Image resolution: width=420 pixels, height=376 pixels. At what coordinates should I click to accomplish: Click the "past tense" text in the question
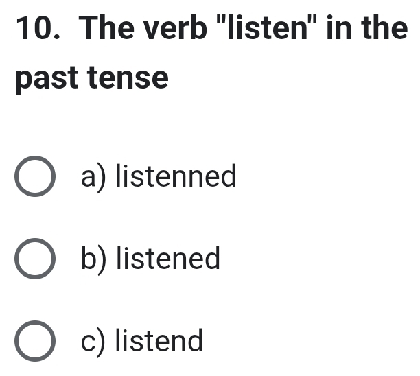pos(91,78)
